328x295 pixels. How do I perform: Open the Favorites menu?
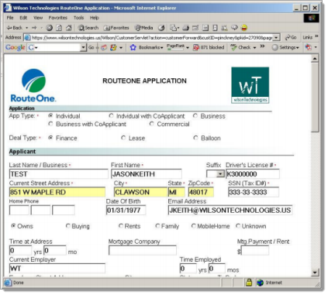pos(57,18)
